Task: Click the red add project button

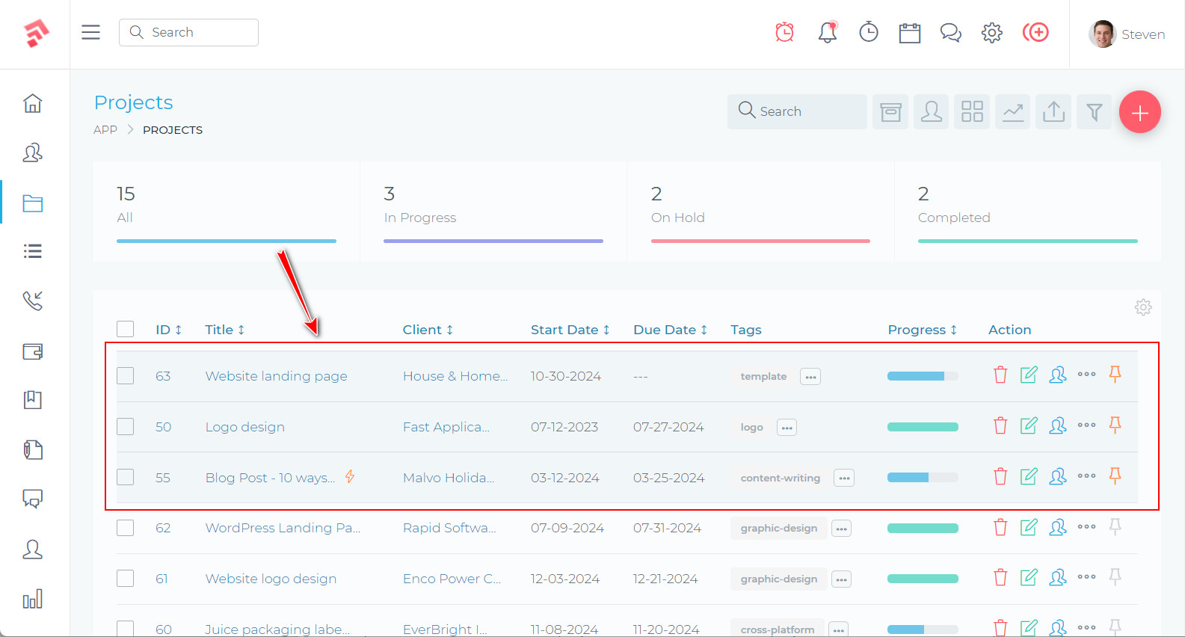Action: click(x=1139, y=112)
